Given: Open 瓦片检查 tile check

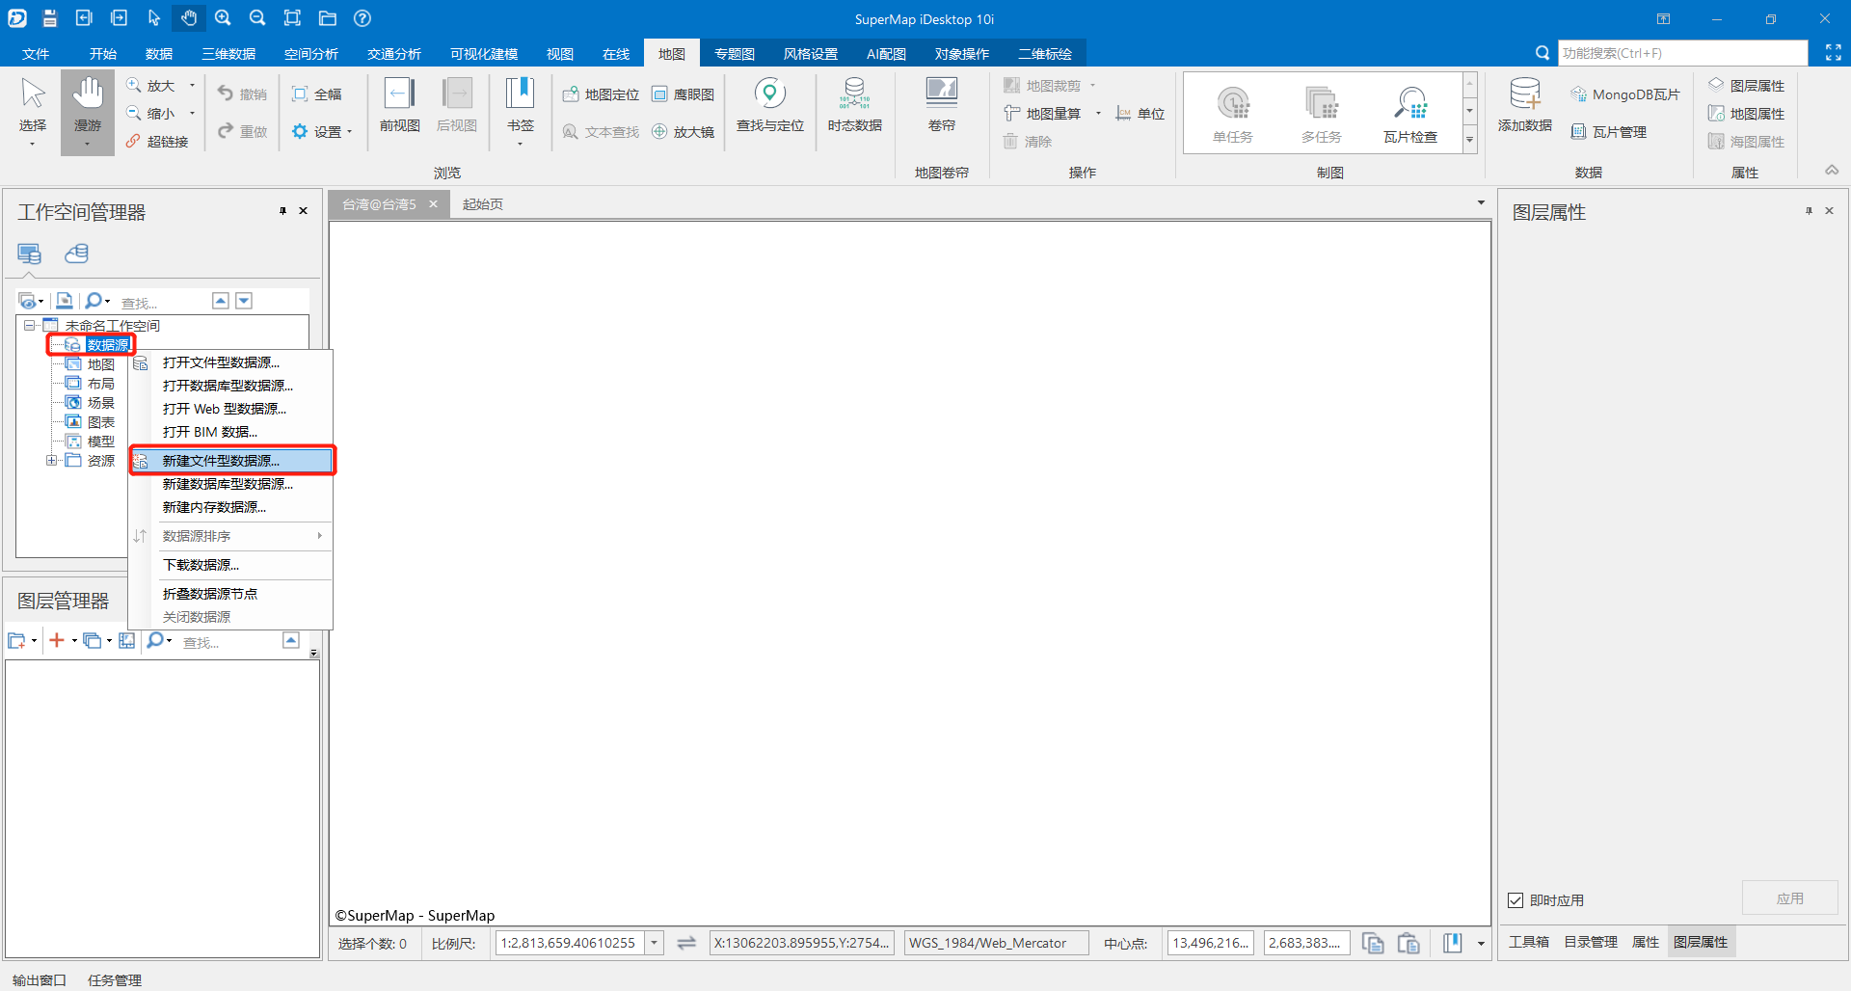Looking at the screenshot, I should 1410,113.
